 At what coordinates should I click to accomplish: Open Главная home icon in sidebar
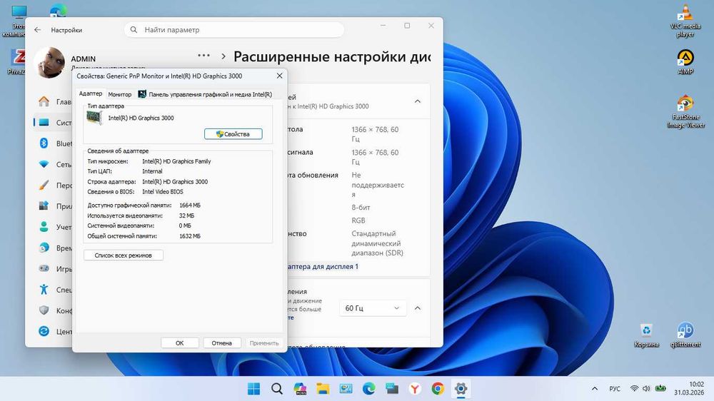[44, 101]
